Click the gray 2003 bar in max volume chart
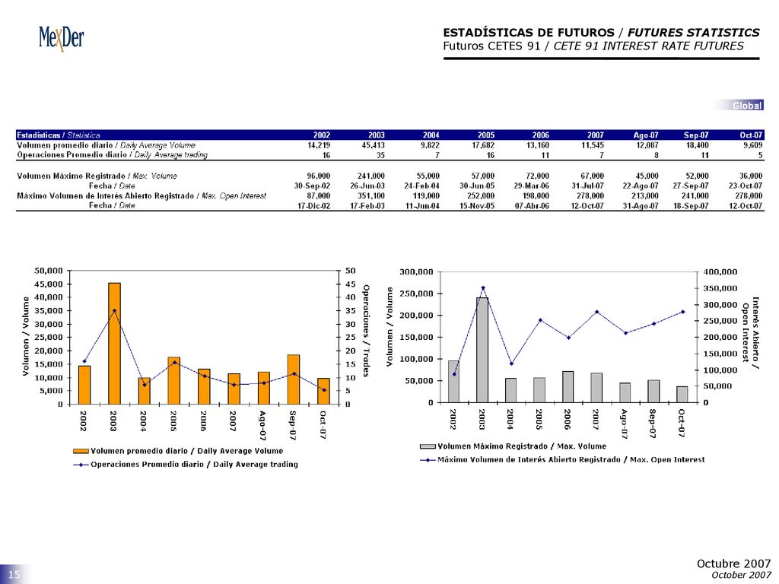This screenshot has height=584, width=779. (482, 350)
